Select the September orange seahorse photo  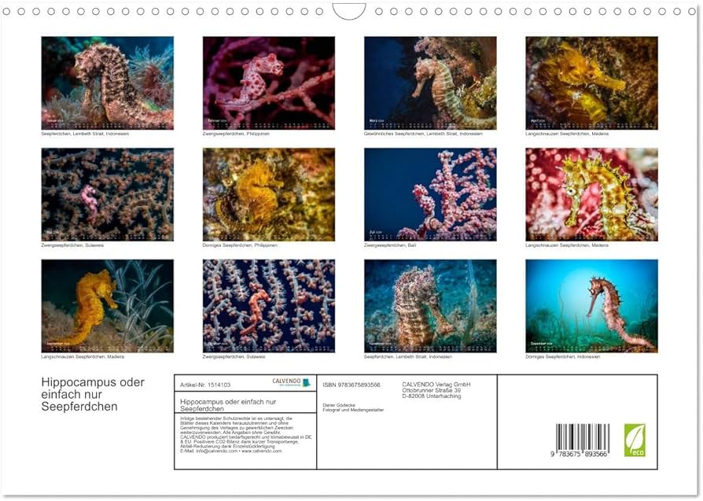click(107, 306)
